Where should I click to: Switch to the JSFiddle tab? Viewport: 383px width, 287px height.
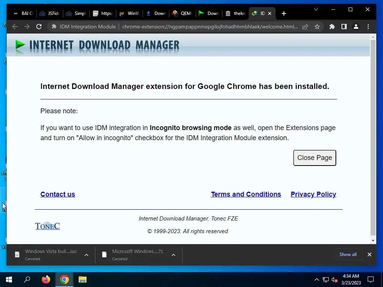[50, 13]
